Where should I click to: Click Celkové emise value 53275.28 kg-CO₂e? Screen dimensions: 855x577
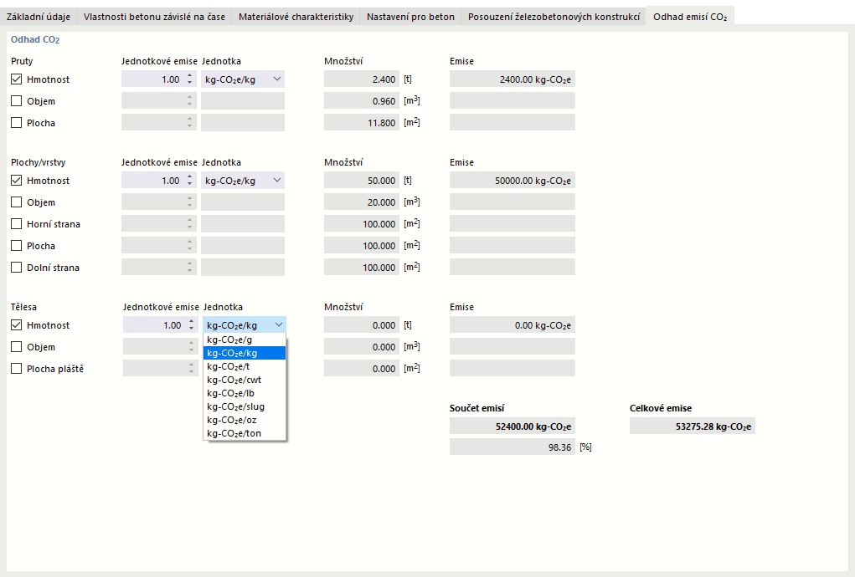693,426
